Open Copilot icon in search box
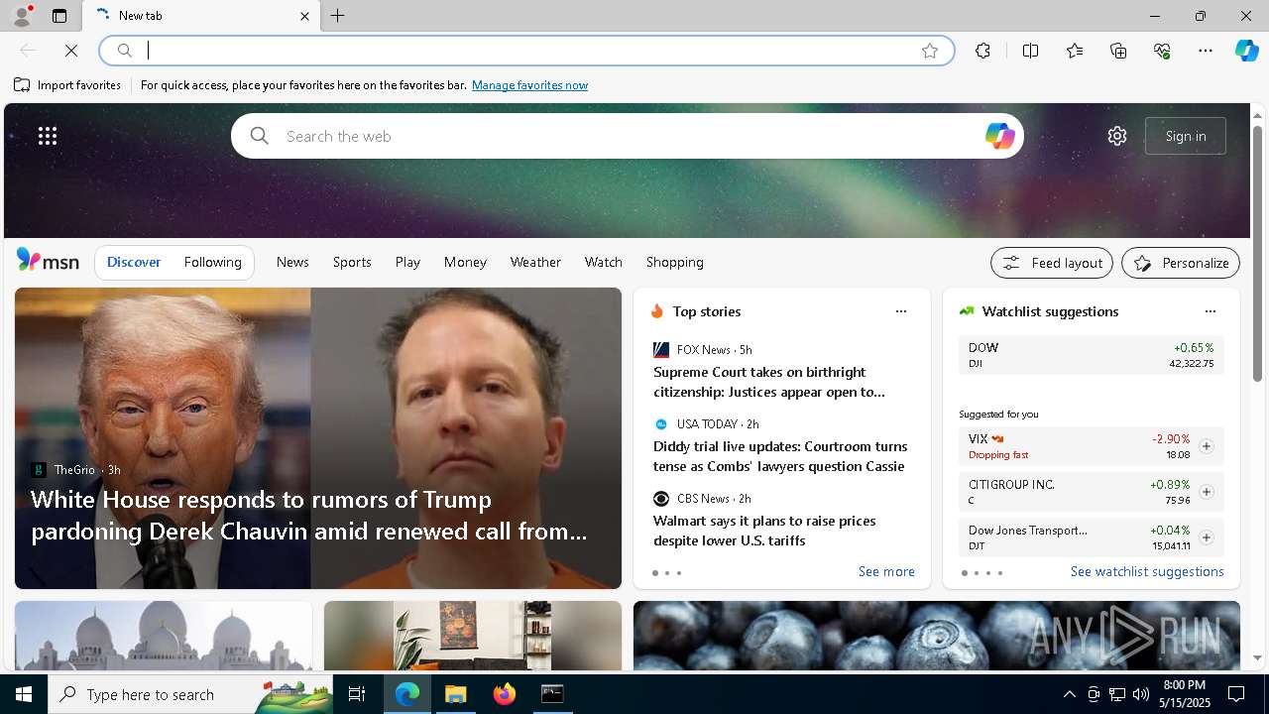The height and width of the screenshot is (714, 1269). (999, 136)
